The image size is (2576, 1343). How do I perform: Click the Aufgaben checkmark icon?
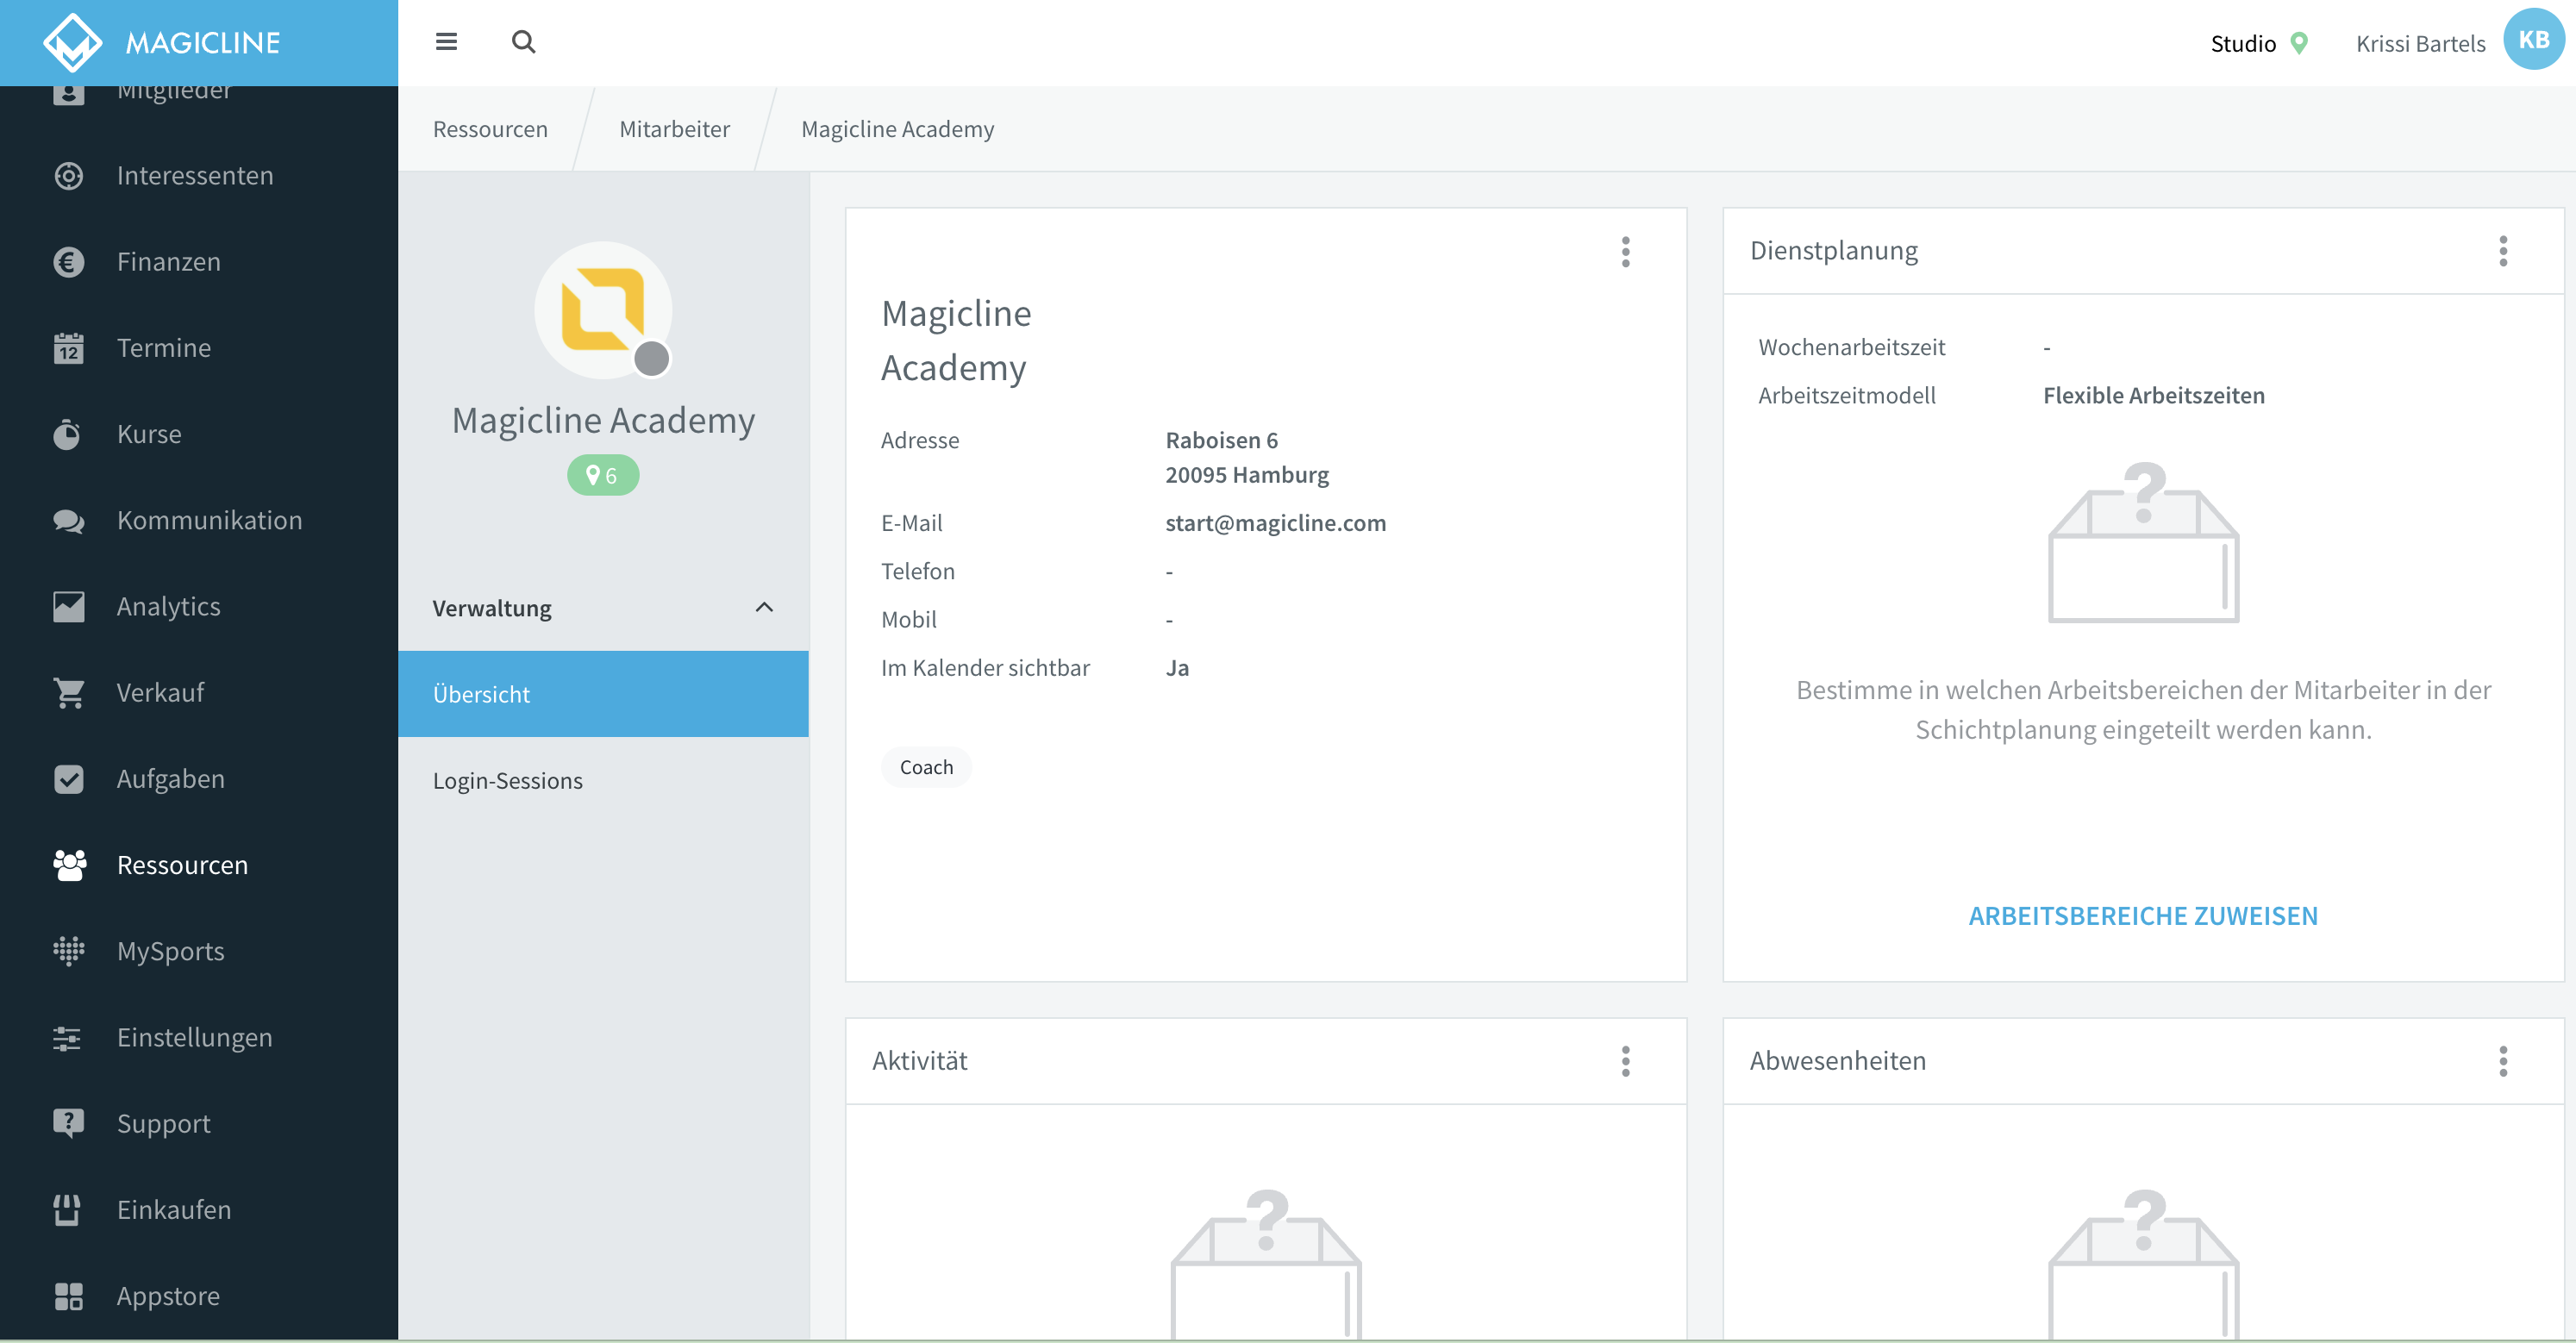tap(68, 779)
